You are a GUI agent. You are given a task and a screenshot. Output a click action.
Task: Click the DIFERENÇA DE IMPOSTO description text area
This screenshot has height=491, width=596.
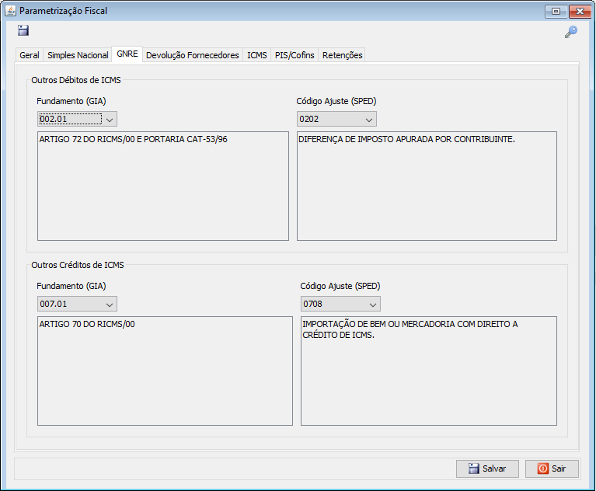pos(427,186)
